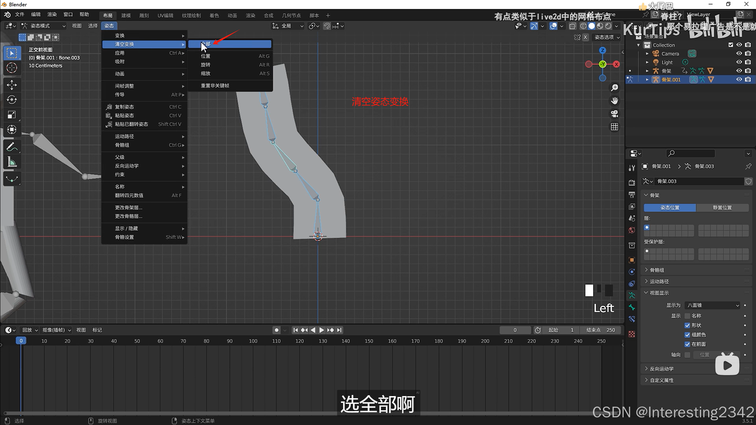Uncheck the 形状 display checkbox
The width and height of the screenshot is (756, 425).
pos(687,325)
